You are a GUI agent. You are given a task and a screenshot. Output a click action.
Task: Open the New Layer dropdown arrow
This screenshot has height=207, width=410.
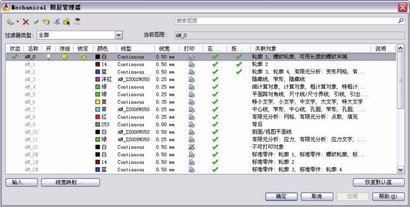(x=18, y=22)
